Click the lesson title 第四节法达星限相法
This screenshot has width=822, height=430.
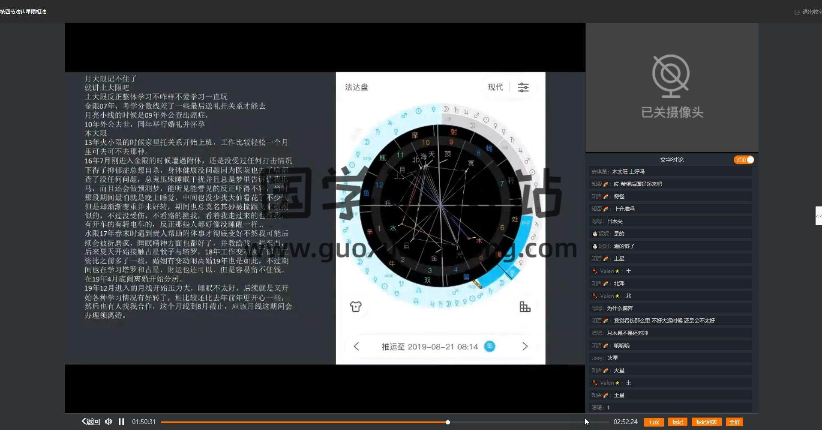click(24, 12)
